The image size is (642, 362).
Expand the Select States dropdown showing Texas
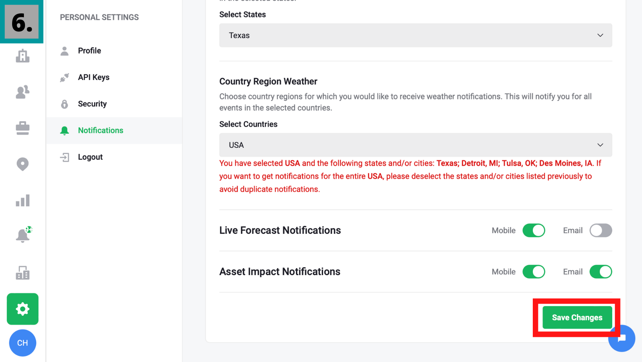click(x=415, y=35)
